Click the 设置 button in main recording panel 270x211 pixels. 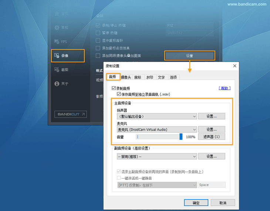click(190, 56)
